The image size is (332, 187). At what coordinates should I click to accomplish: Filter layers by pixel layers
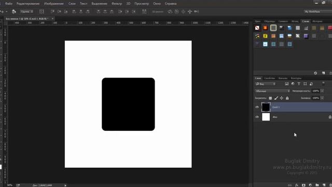[287, 84]
